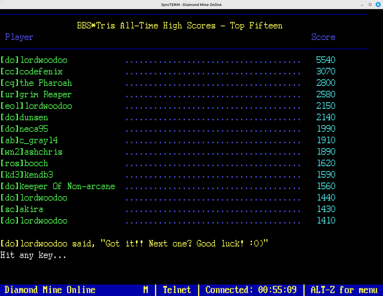The image size is (383, 296).
Task: Click the 'Score' column header
Action: coord(323,37)
